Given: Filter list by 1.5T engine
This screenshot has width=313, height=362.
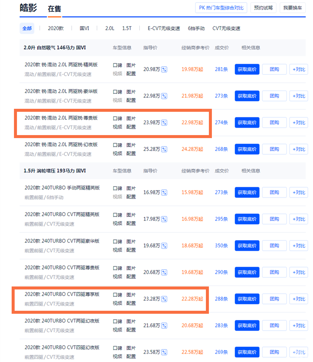Looking at the screenshot, I should pos(127,29).
